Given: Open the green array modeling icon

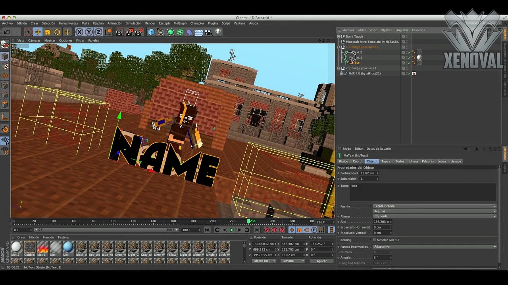Looking at the screenshot, I should pyautogui.click(x=180, y=32).
